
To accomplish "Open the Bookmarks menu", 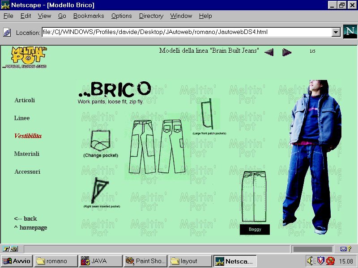I will point(89,16).
